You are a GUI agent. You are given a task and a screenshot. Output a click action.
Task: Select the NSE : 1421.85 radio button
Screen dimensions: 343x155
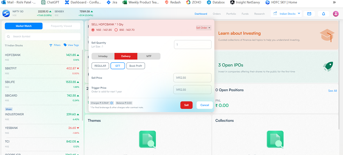click(x=93, y=30)
